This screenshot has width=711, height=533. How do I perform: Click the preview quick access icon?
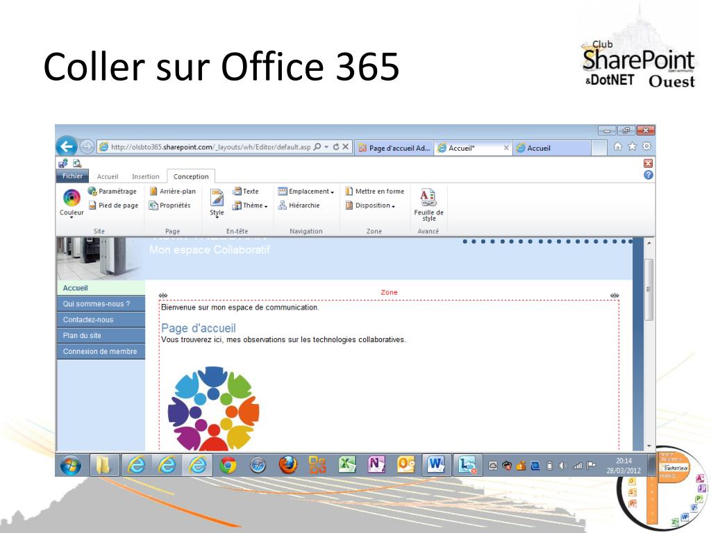(x=77, y=163)
